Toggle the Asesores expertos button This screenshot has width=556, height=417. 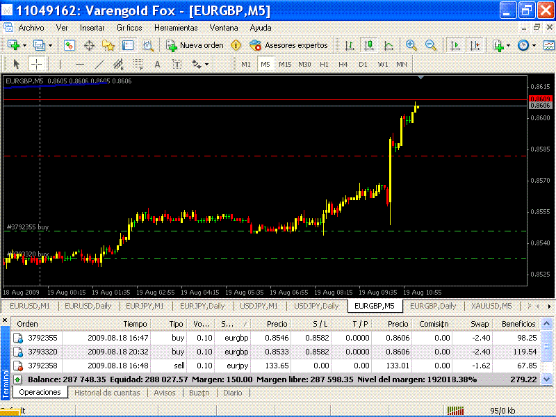tap(288, 45)
